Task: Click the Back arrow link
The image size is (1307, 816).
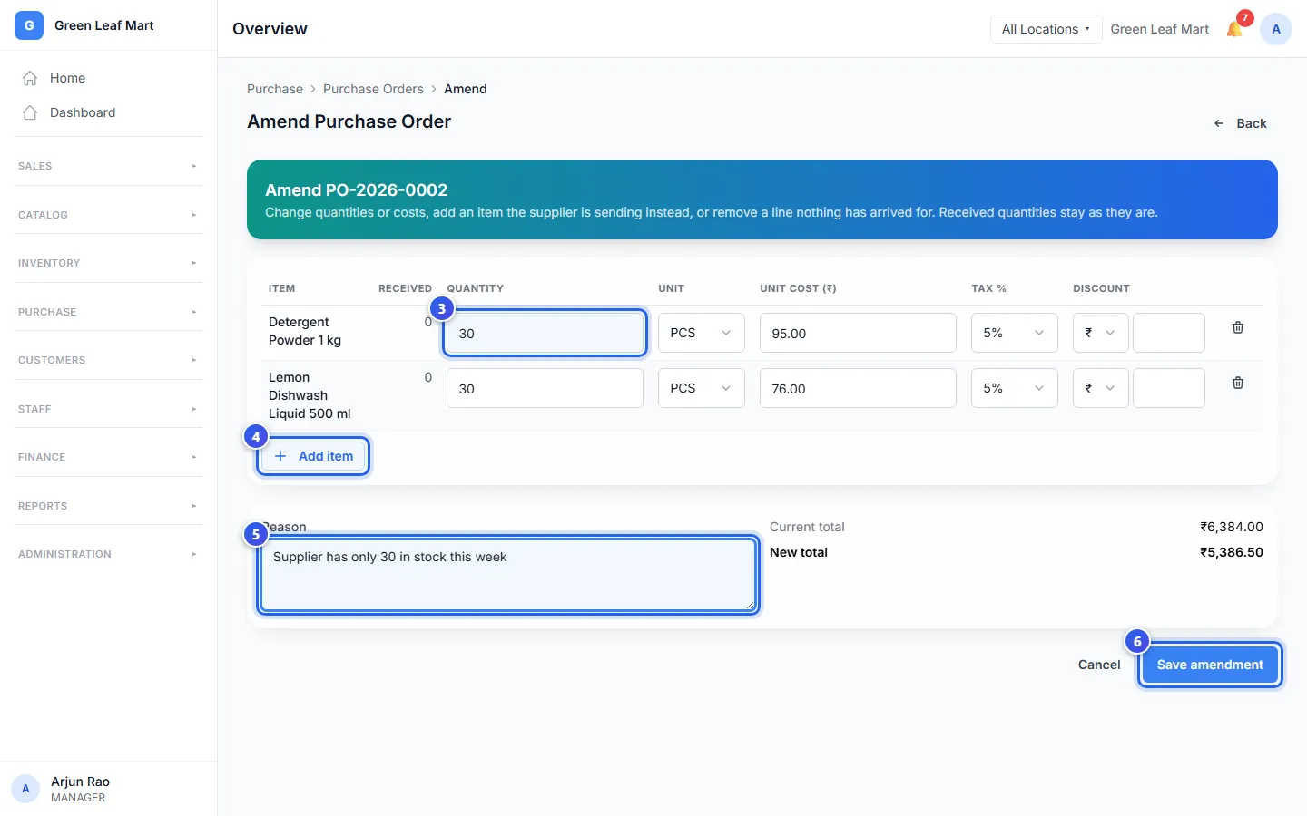Action: 1240,123
